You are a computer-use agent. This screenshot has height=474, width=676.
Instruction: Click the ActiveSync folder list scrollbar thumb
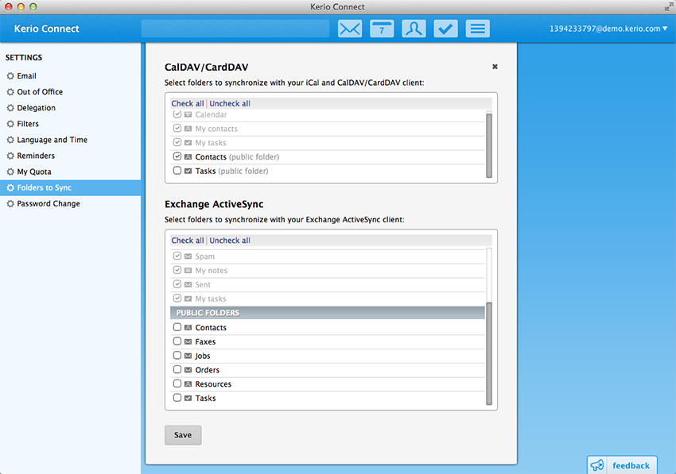tap(489, 353)
